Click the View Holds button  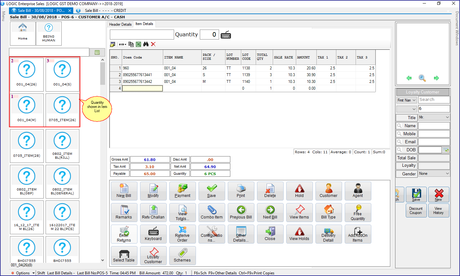point(299,234)
